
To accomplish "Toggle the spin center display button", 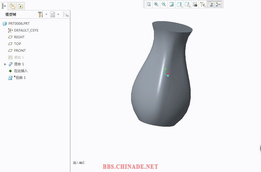I will pos(218,4).
